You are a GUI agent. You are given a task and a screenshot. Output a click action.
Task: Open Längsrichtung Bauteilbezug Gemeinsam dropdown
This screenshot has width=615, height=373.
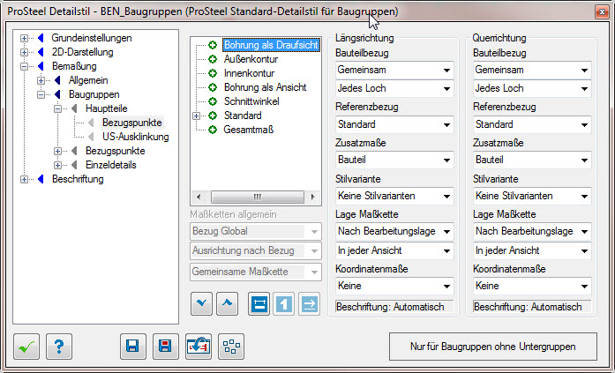[x=394, y=71]
